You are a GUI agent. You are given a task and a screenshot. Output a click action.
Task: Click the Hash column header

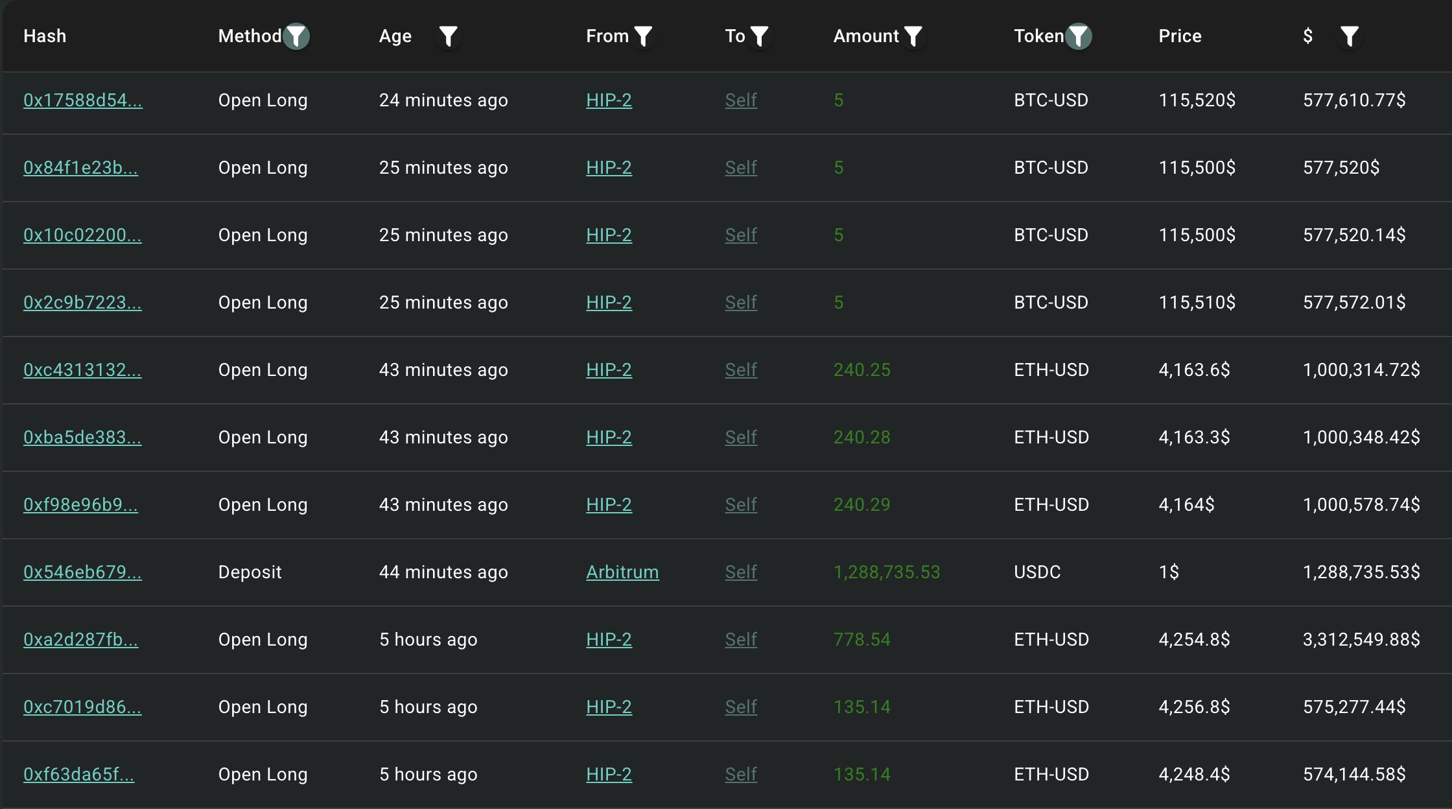pos(45,36)
